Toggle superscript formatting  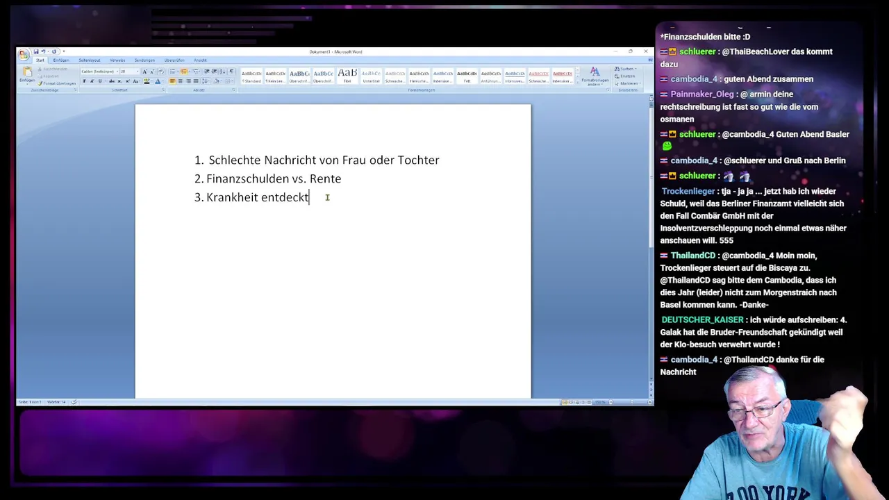(x=128, y=81)
